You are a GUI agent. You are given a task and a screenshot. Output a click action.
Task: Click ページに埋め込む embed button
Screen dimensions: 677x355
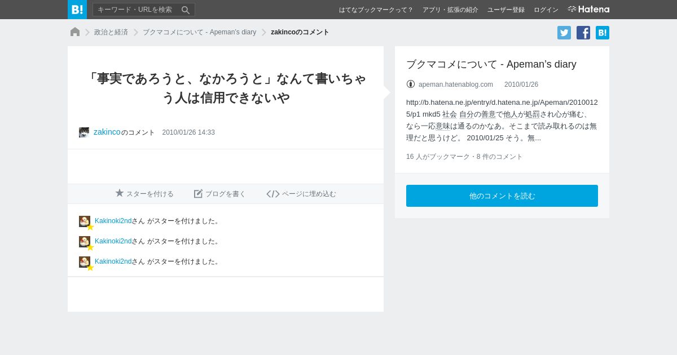(x=301, y=193)
